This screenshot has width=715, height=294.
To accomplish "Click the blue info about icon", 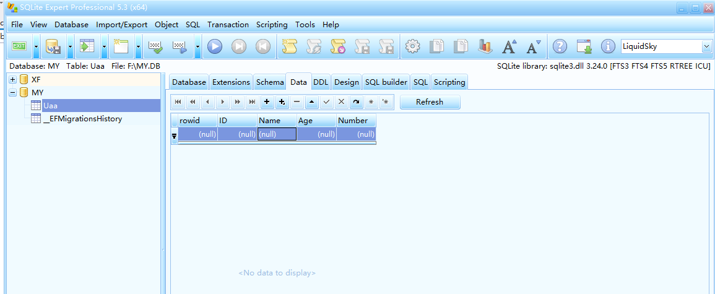I will pos(609,46).
